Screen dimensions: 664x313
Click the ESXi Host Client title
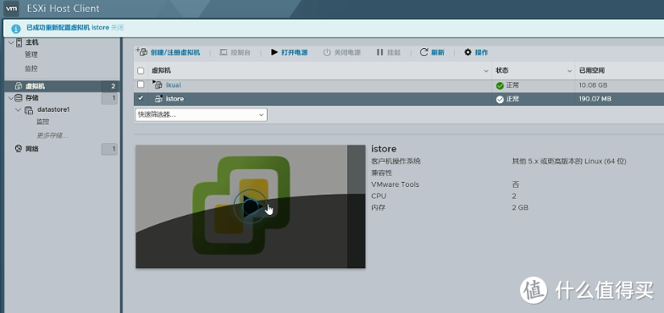point(63,8)
